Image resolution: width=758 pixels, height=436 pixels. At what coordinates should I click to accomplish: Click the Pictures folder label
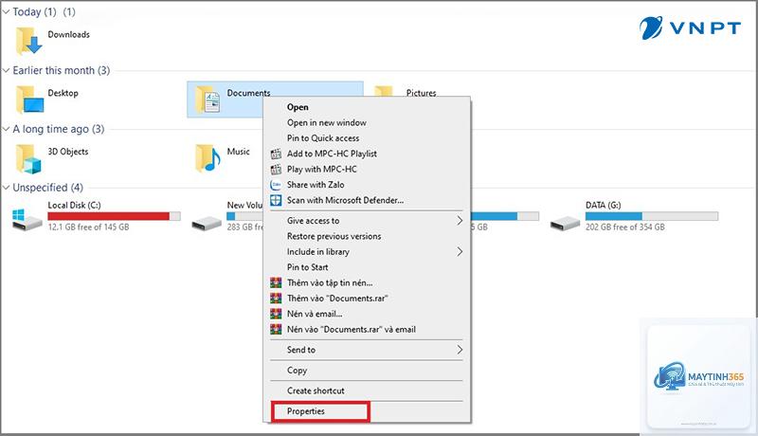[421, 93]
